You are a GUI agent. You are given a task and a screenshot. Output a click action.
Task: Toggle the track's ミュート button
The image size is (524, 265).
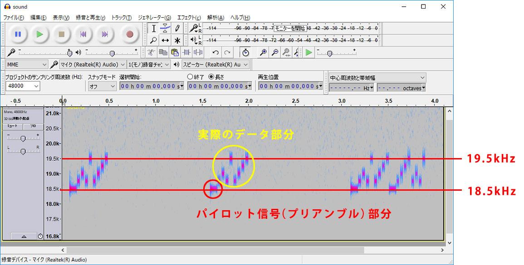tap(12, 125)
